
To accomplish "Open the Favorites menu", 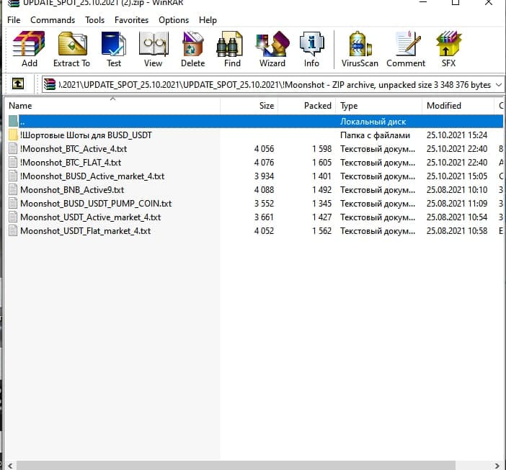I will [131, 20].
